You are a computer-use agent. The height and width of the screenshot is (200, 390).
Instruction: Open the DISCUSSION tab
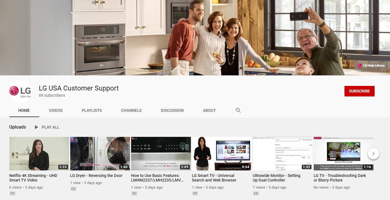point(172,110)
